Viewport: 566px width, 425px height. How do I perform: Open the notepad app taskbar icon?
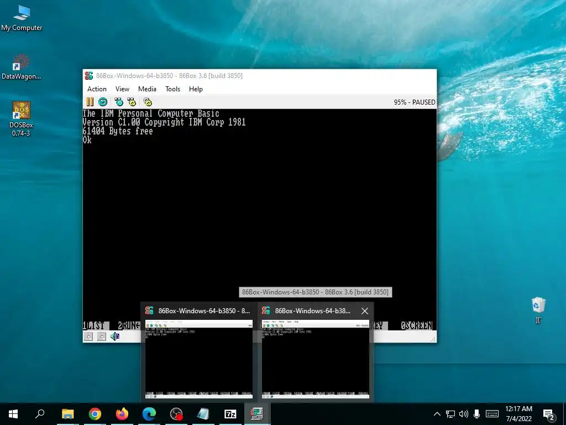click(x=203, y=414)
